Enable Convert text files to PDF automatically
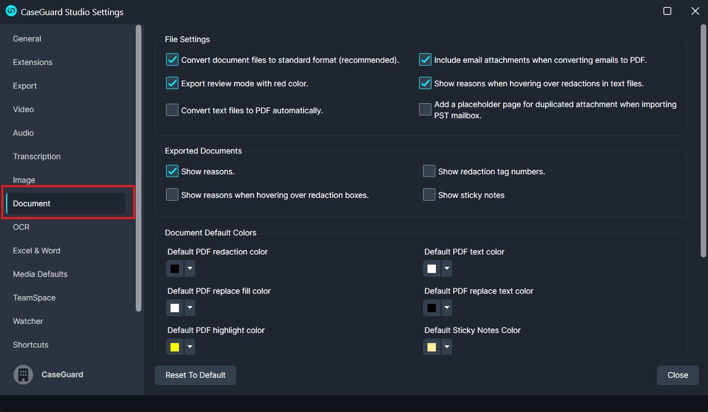The height and width of the screenshot is (412, 708). tap(172, 110)
